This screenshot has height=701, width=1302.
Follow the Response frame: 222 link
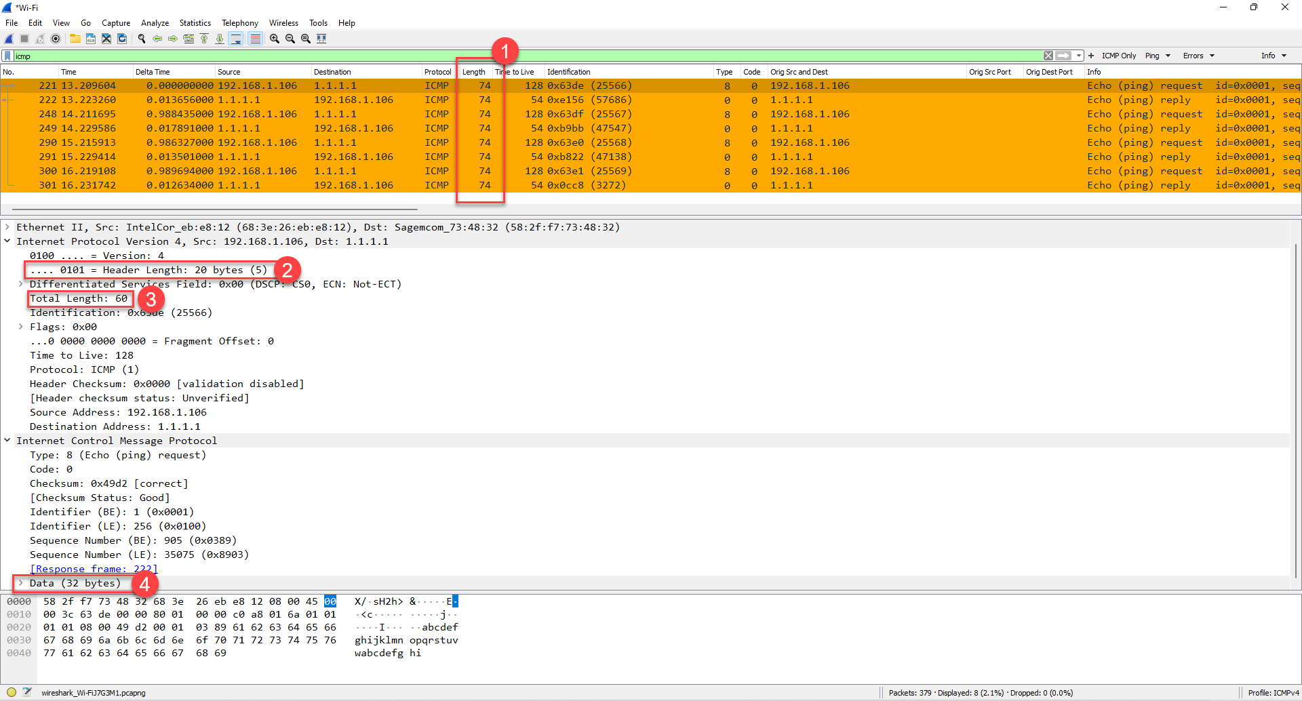[x=94, y=569]
